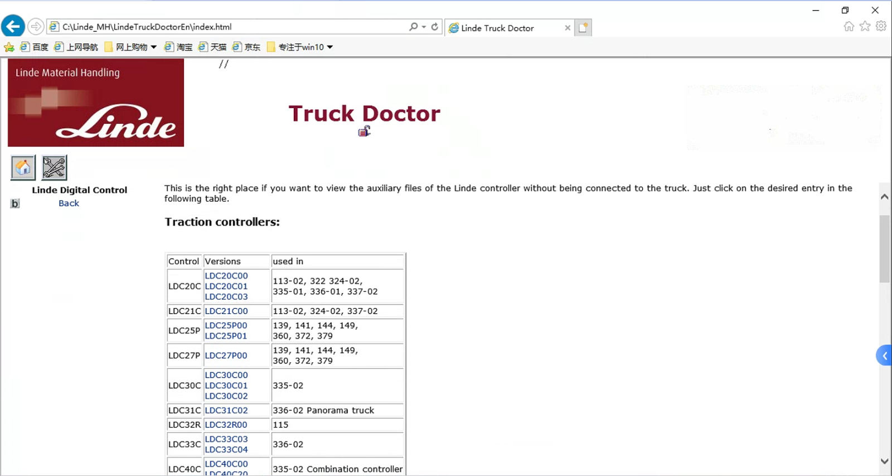Click the '336-02 Panorama truck' cell
892x476 pixels.
pos(337,410)
